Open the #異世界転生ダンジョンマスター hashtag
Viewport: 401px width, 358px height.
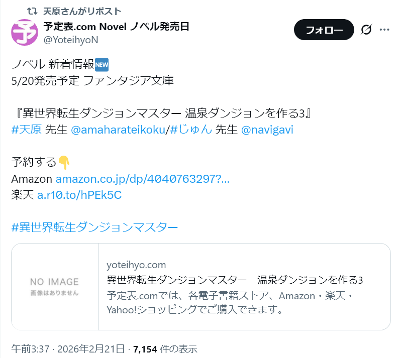coord(94,227)
